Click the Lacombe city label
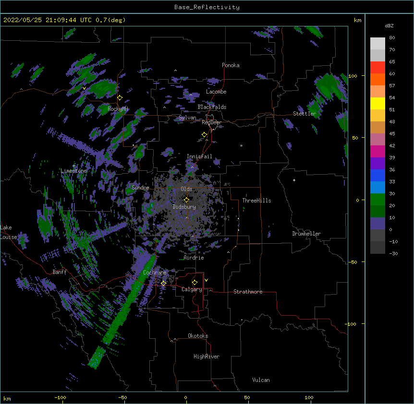 click(x=216, y=92)
